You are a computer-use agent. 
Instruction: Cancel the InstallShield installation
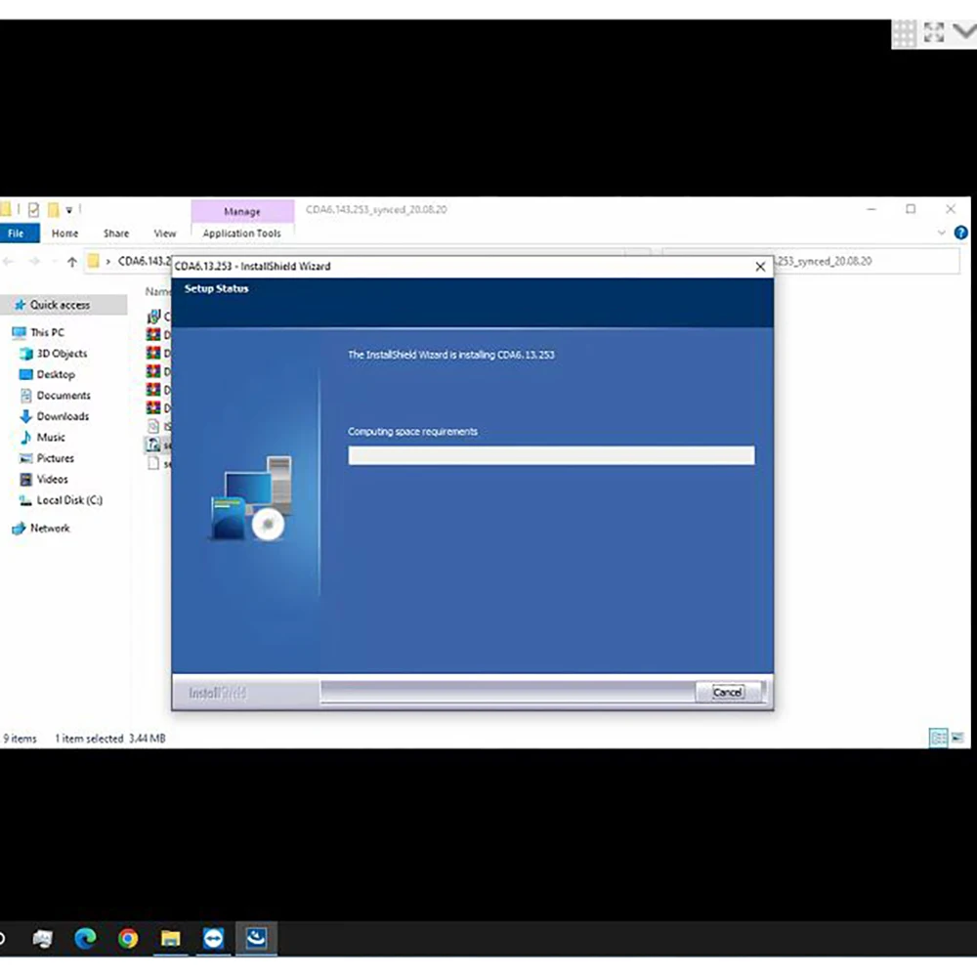click(x=727, y=692)
